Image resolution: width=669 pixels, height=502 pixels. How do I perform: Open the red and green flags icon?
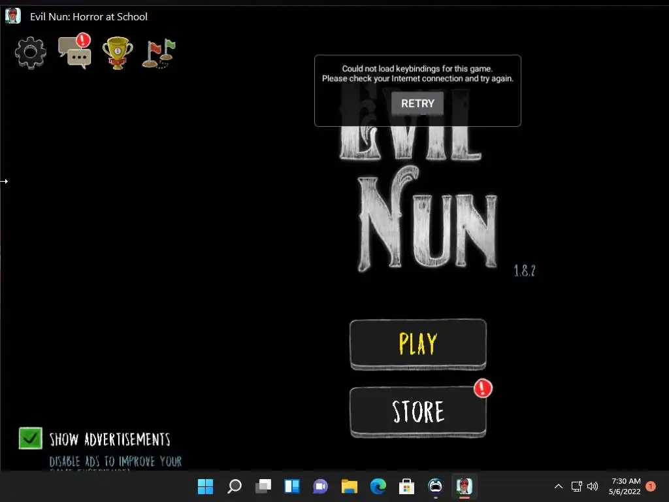coord(159,54)
